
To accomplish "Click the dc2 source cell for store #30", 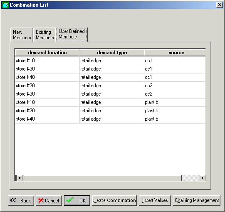I will 175,94.
